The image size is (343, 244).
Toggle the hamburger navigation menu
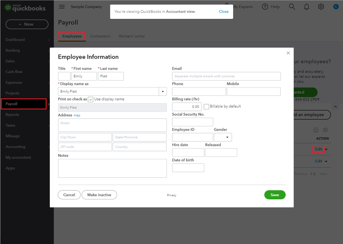[x=62, y=7]
